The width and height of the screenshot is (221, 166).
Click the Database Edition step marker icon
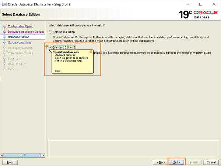(x=4, y=37)
